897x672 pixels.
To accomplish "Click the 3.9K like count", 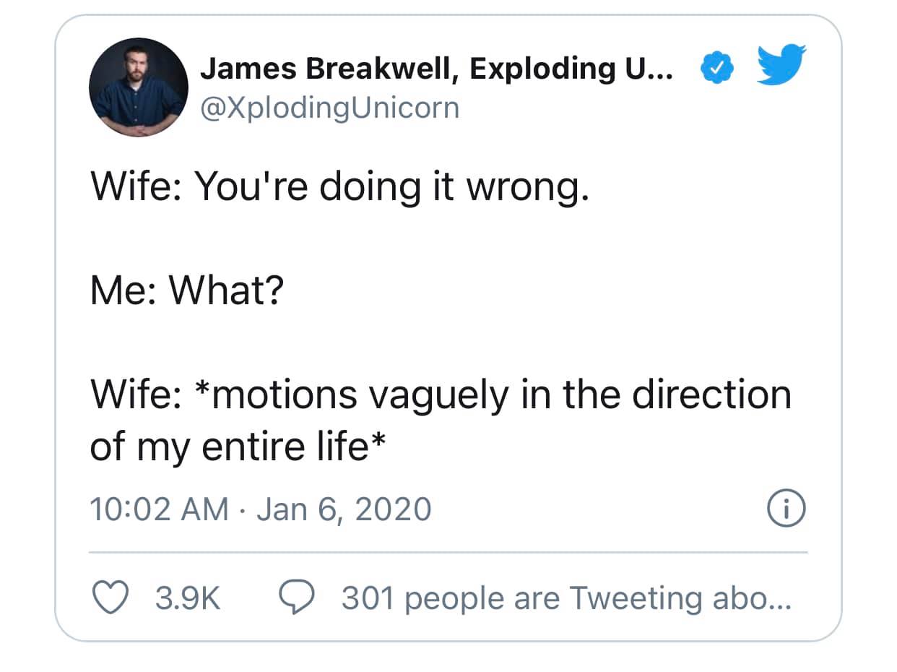I will tap(188, 598).
